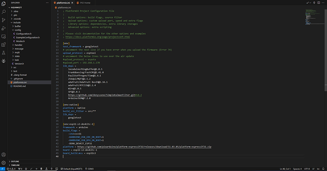Open the SimpleKalmanFilter GitHub link

click(x=105, y=95)
